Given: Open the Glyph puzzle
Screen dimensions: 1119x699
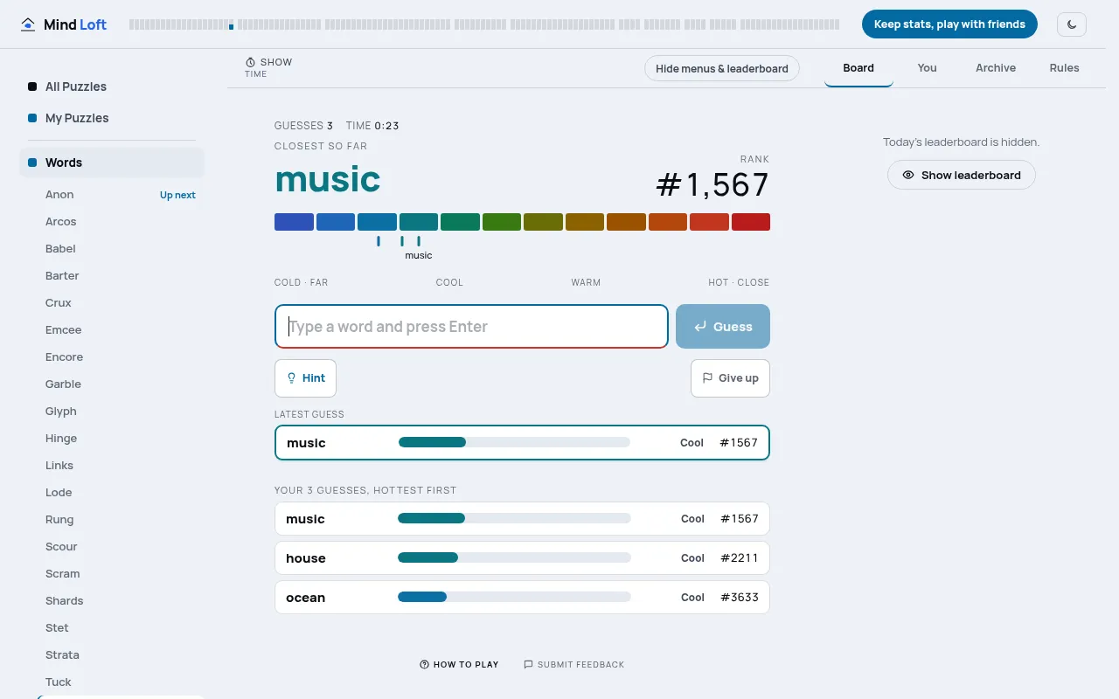Looking at the screenshot, I should click(121, 412).
